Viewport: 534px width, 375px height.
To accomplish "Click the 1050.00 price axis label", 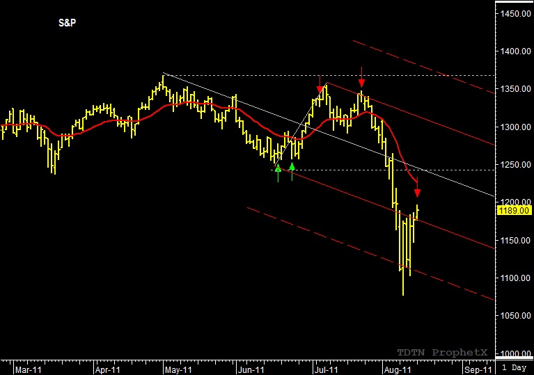I will pyautogui.click(x=515, y=316).
